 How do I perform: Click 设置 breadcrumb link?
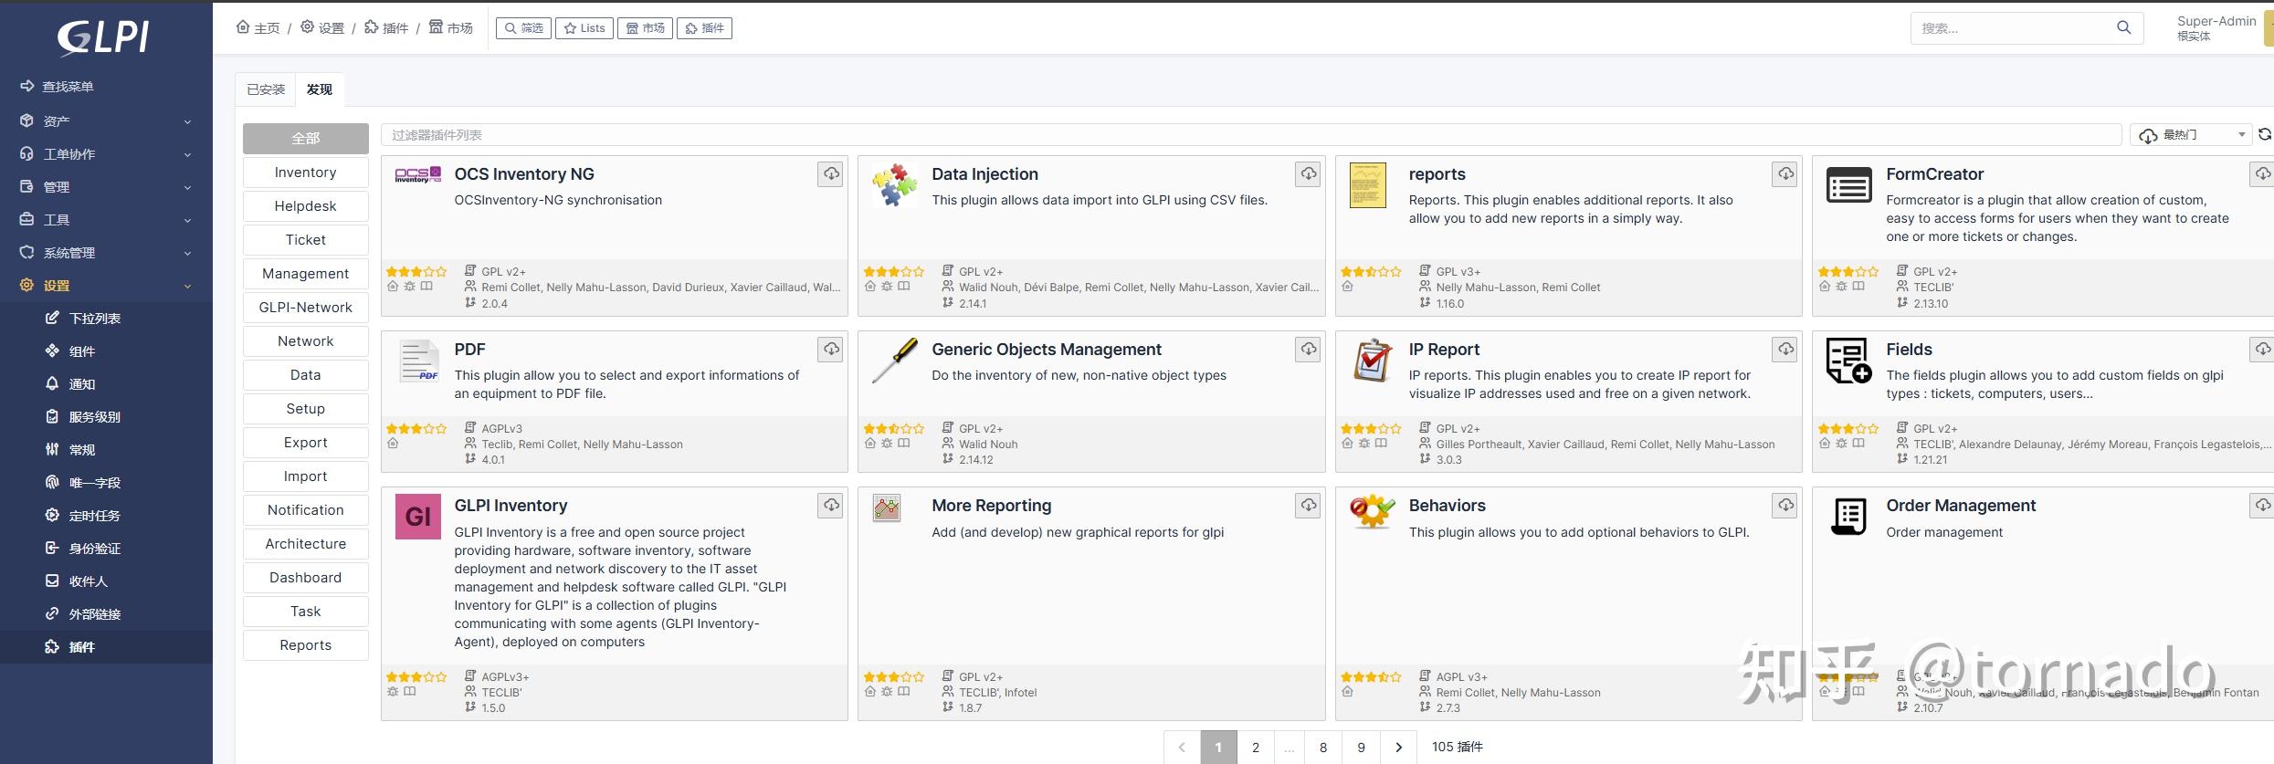[322, 28]
